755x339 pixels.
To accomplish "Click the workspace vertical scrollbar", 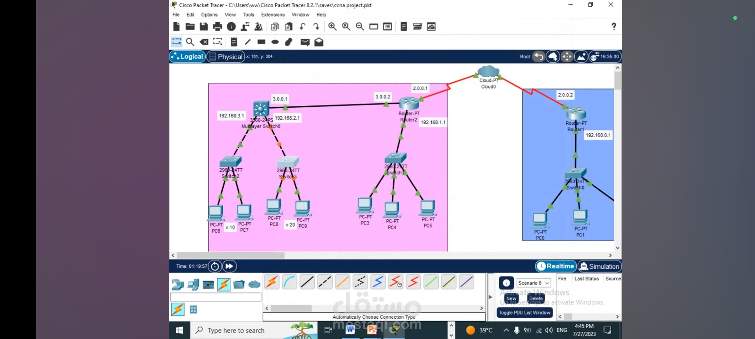I will click(x=618, y=80).
